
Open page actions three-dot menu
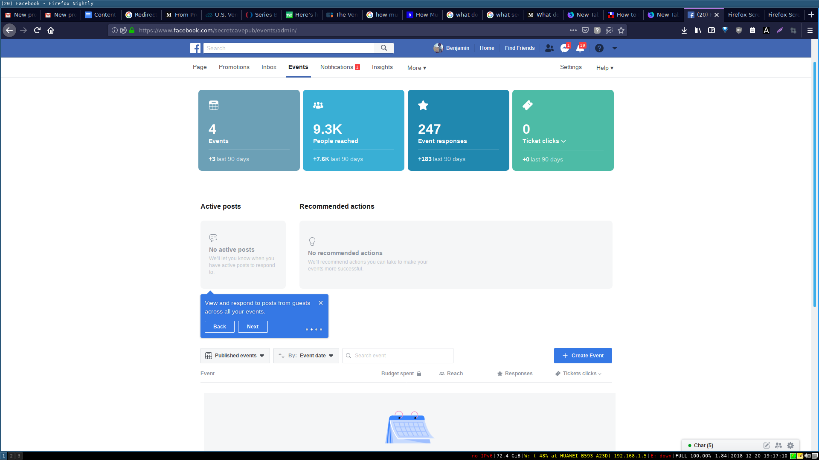573,30
